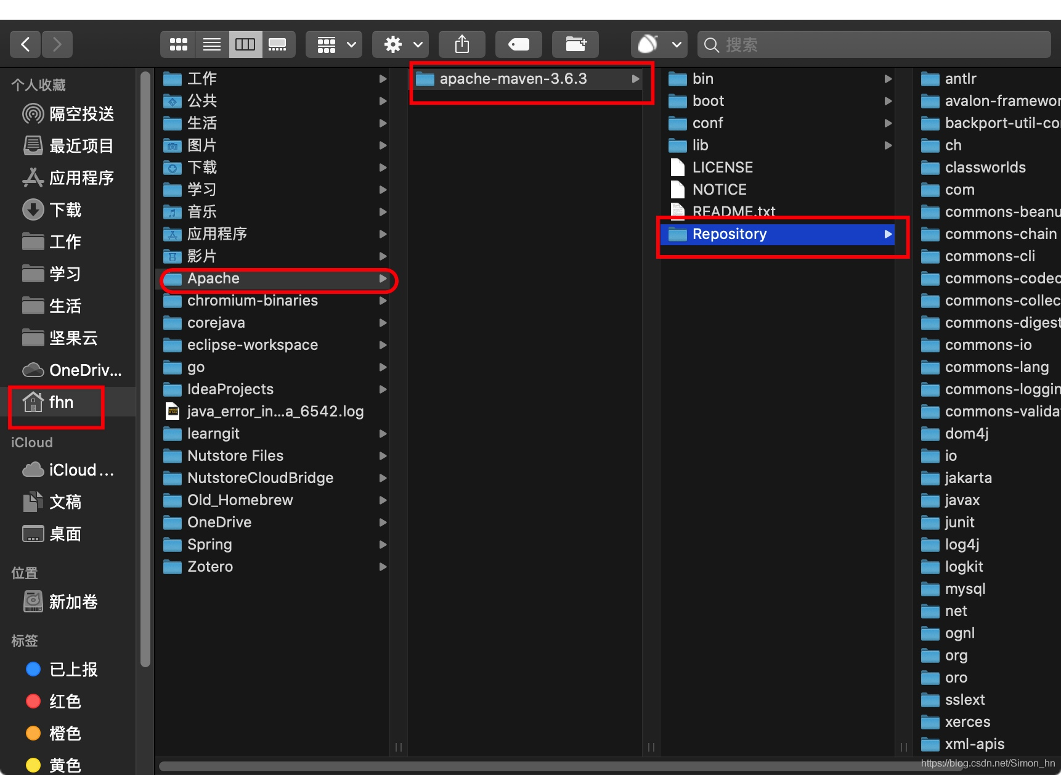1061x775 pixels.
Task: Open the gear action menu
Action: (401, 44)
